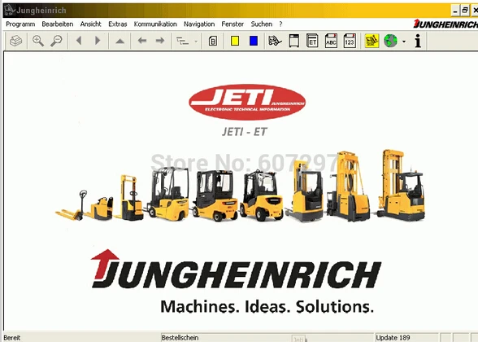Click the Bereit status text
Image resolution: width=478 pixels, height=342 pixels.
point(12,338)
